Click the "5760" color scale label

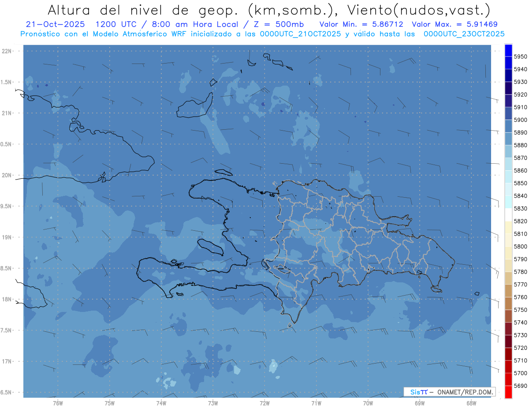tap(521, 297)
